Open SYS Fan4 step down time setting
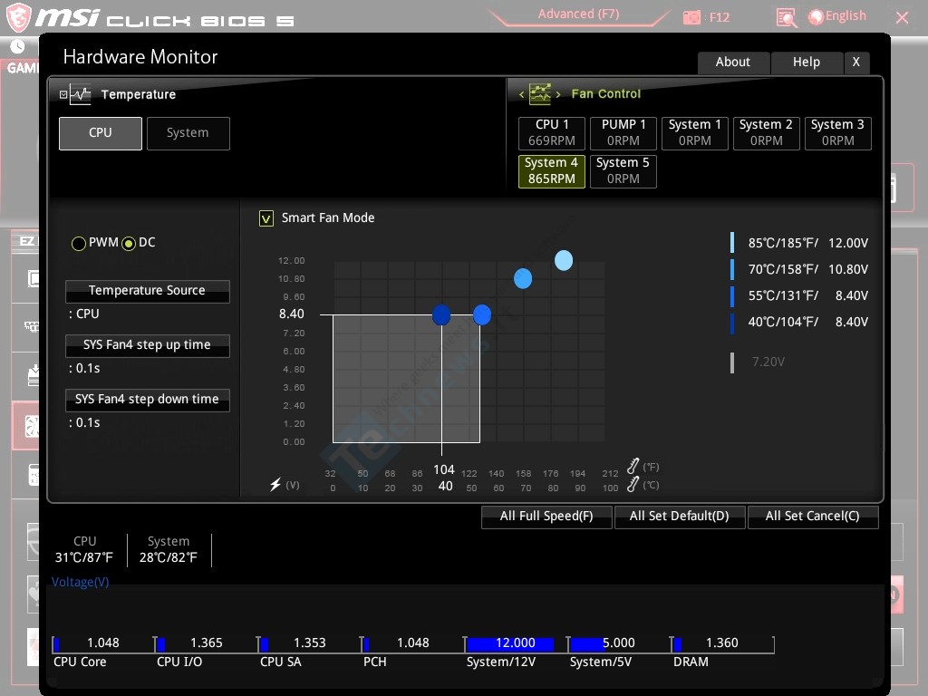 pyautogui.click(x=147, y=400)
